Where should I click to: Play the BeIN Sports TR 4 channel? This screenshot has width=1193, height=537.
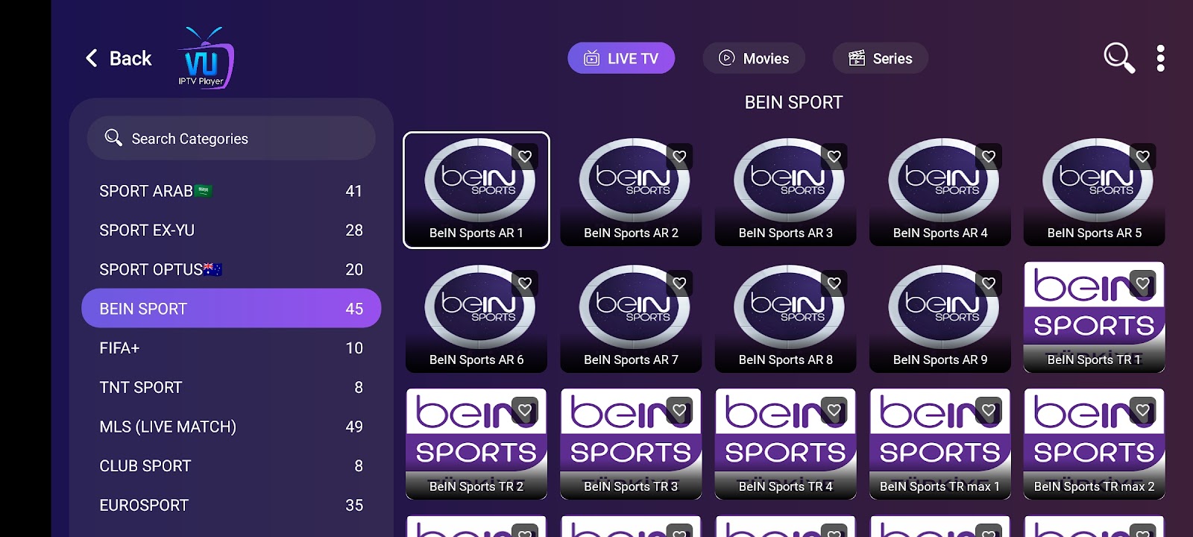click(785, 444)
